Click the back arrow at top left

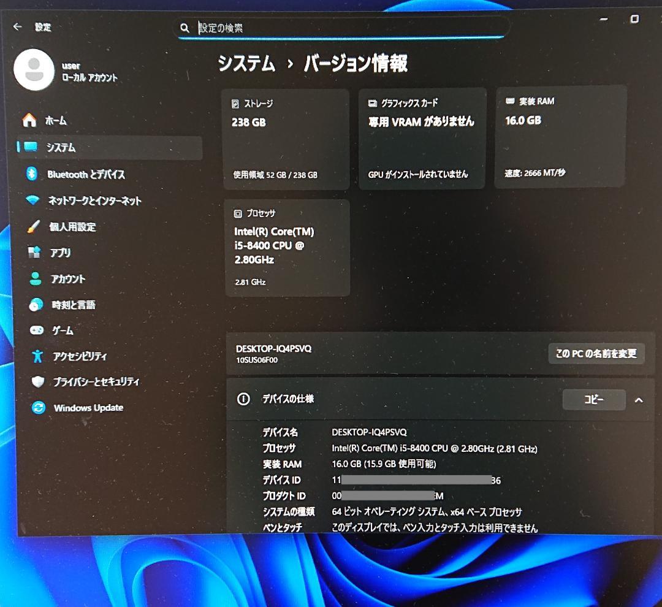point(18,26)
